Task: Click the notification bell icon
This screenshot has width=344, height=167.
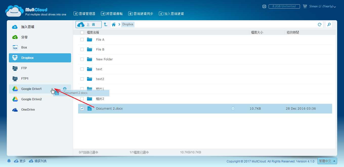Action: 9,161
